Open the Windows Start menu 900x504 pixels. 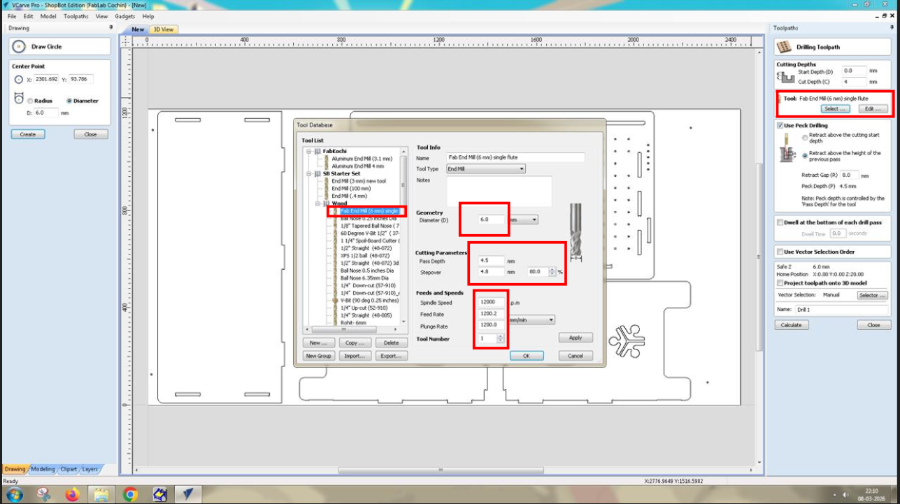pos(13,495)
